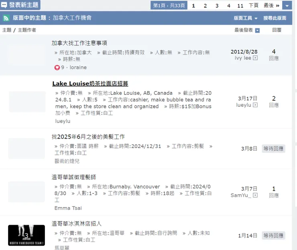This screenshot has width=297, height=250.
Task: Open thread Lake Louise奶茶拉面店招募
Action: pos(90,83)
